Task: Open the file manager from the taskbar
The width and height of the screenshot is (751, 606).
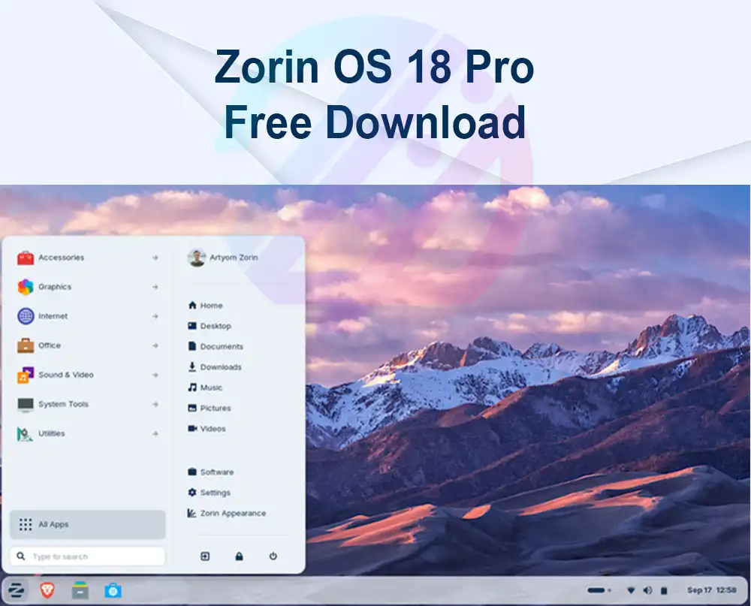Action: [79, 591]
